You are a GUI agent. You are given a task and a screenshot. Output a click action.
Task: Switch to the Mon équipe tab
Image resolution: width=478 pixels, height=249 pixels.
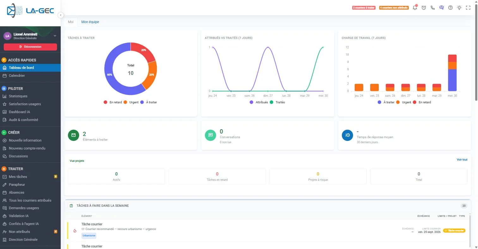pos(90,22)
